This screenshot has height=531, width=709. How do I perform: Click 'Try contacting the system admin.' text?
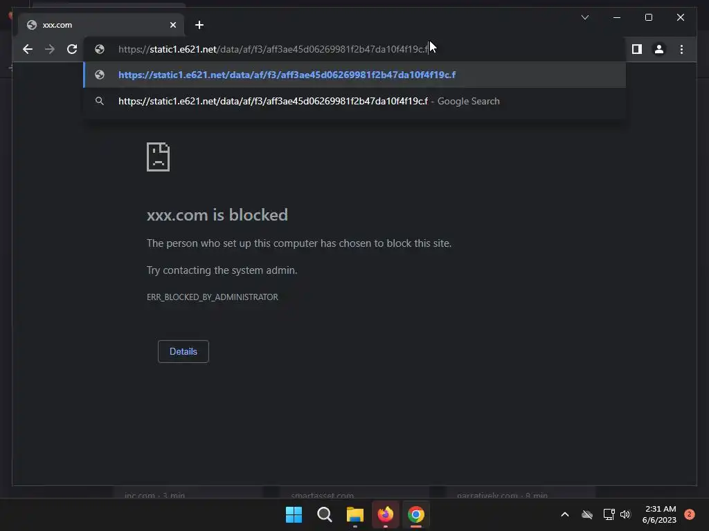222,270
